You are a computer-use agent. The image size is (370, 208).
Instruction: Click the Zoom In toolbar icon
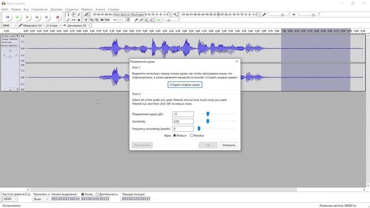136,20
